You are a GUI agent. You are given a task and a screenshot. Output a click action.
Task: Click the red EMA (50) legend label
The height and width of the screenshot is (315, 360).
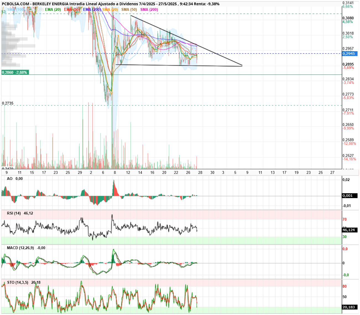pyautogui.click(x=72, y=9)
